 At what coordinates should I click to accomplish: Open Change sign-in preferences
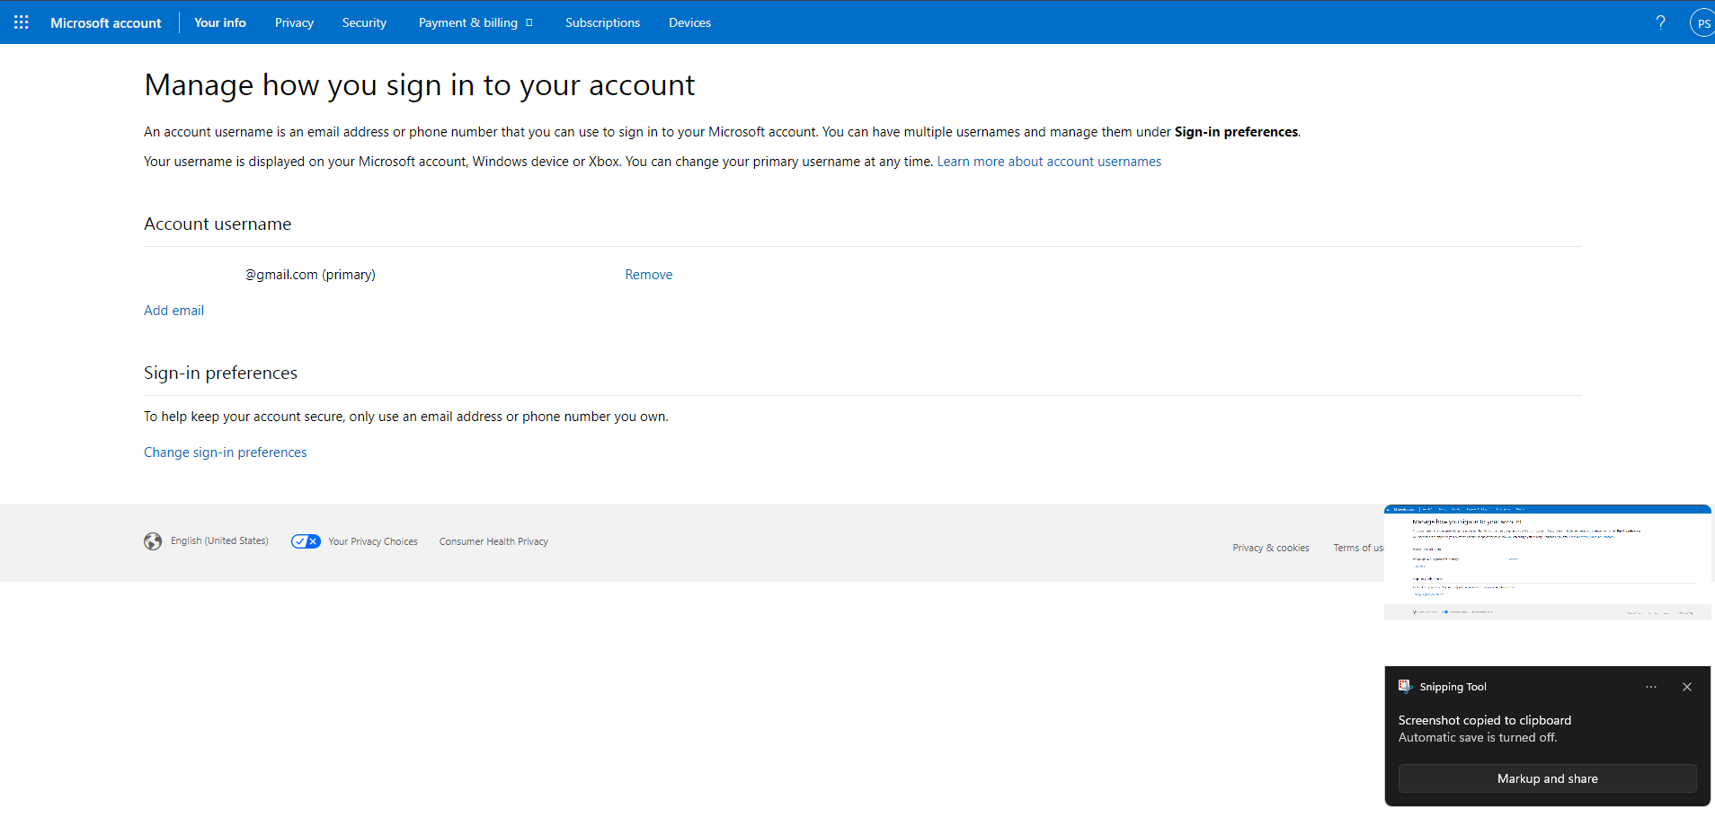click(226, 452)
